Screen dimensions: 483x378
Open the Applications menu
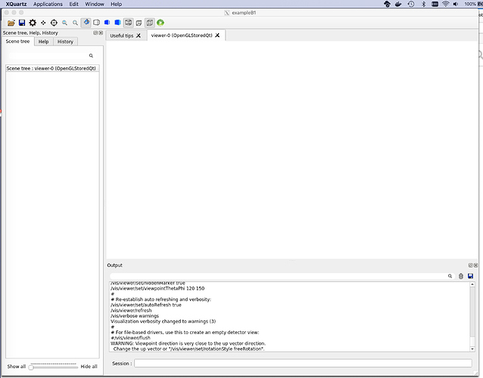[x=48, y=4]
